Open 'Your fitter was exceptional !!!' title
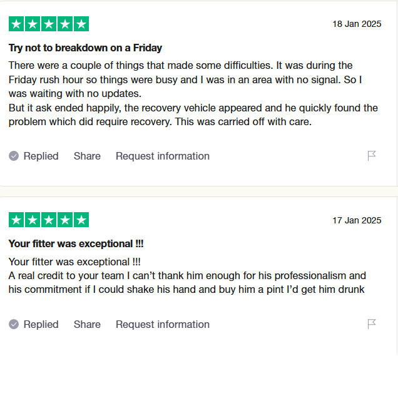 tap(76, 243)
